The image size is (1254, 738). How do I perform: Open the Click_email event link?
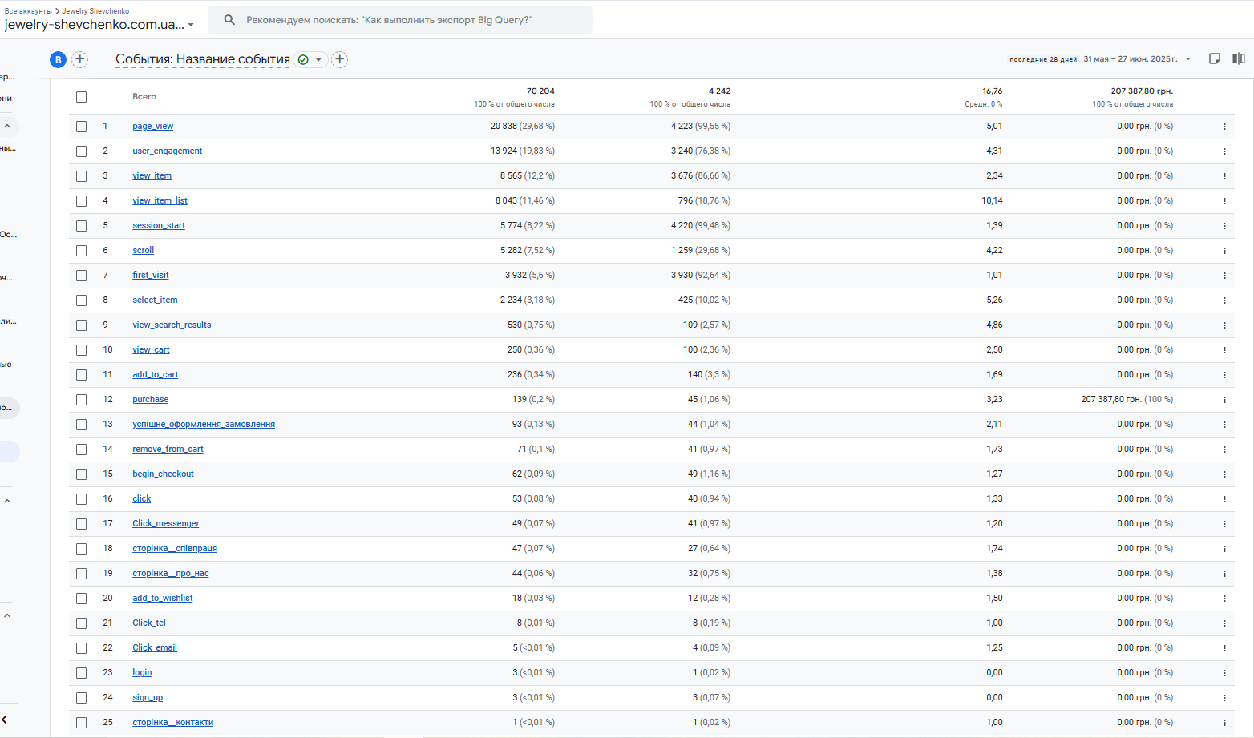click(x=155, y=648)
